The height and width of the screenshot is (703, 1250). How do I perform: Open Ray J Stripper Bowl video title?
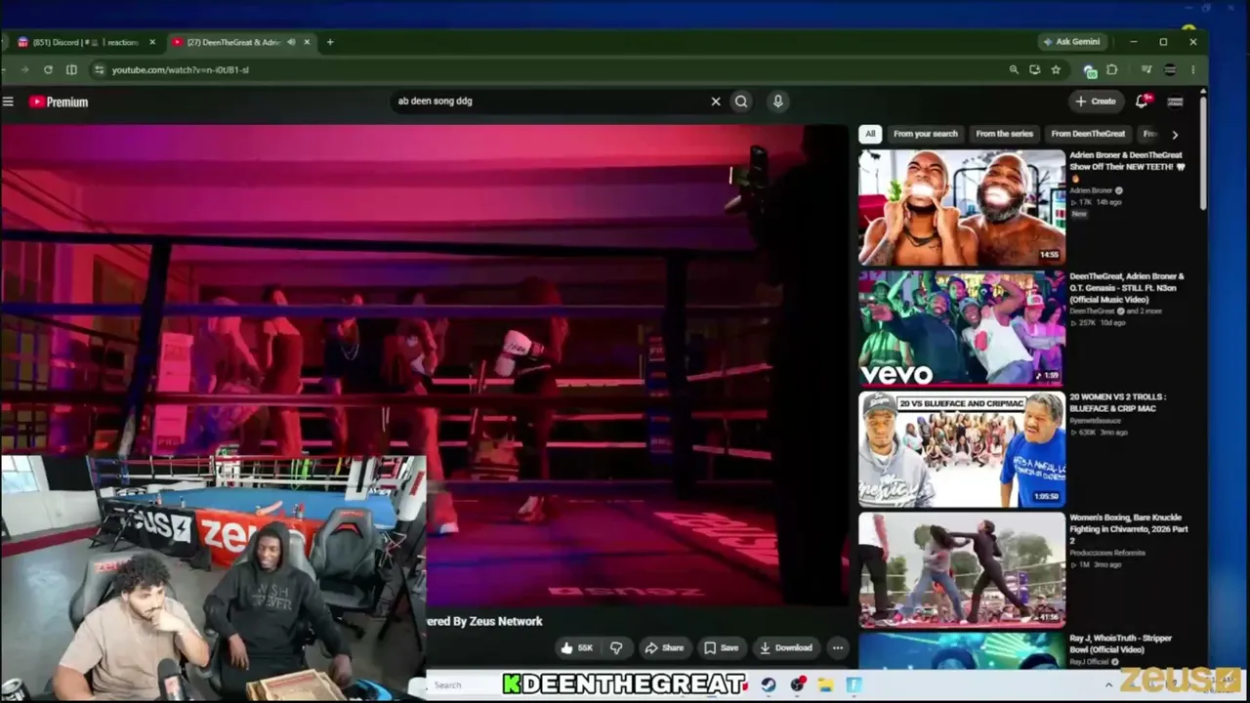1120,643
